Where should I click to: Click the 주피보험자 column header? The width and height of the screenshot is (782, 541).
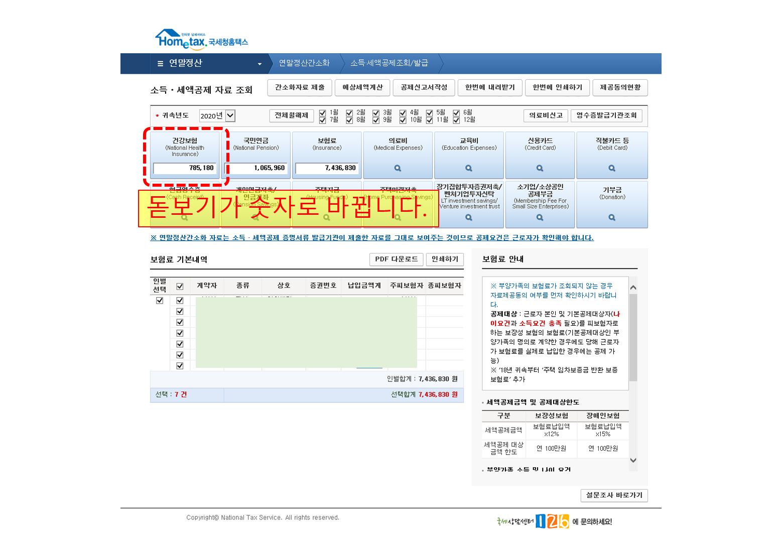pos(407,286)
